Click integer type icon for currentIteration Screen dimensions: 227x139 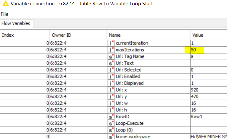tap(111, 43)
